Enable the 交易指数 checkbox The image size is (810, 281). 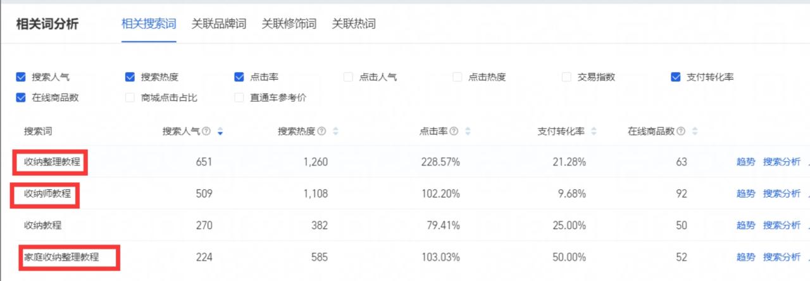(x=566, y=77)
